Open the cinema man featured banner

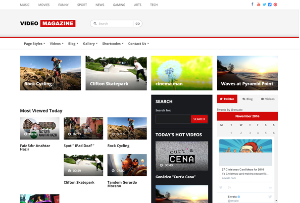point(182,73)
